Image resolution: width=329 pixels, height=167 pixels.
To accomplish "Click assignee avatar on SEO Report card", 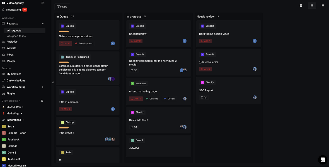I will [255, 97].
